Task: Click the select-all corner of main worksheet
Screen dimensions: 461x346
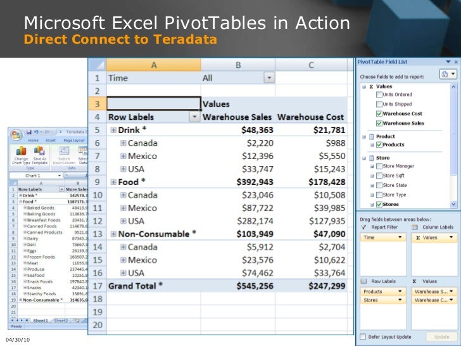Action: click(98, 65)
